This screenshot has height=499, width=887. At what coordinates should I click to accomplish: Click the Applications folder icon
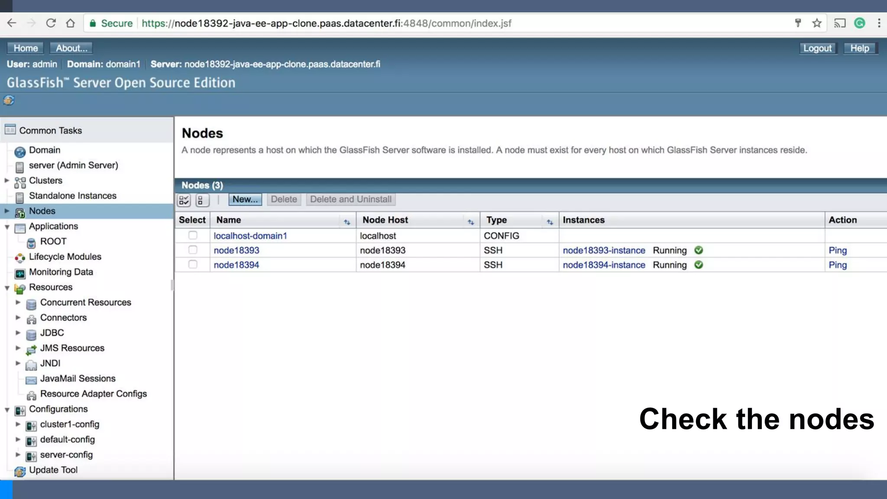[x=20, y=228]
